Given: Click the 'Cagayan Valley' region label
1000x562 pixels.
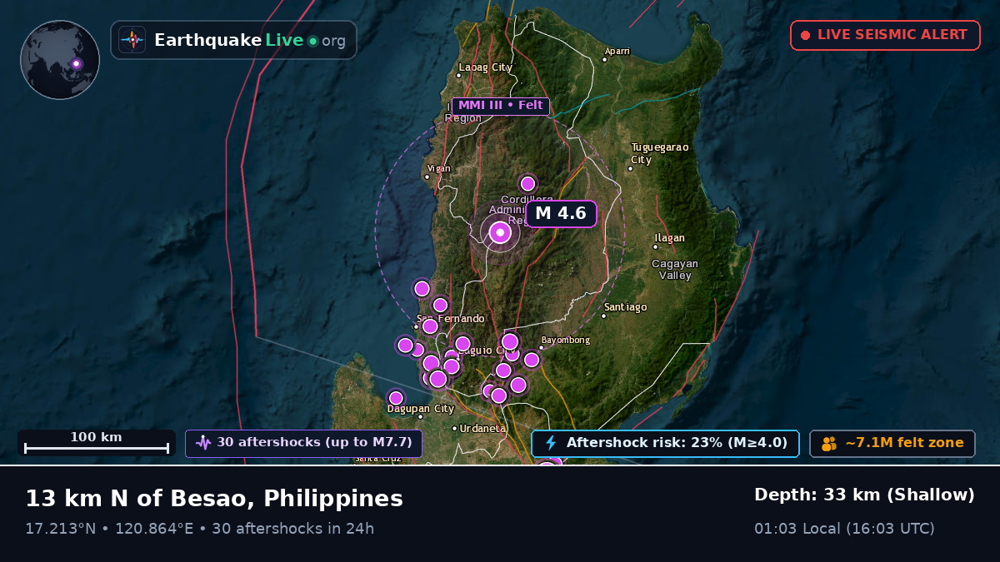Looking at the screenshot, I should (x=675, y=270).
